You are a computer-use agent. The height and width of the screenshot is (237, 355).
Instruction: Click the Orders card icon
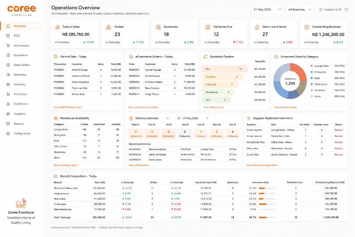[109, 27]
